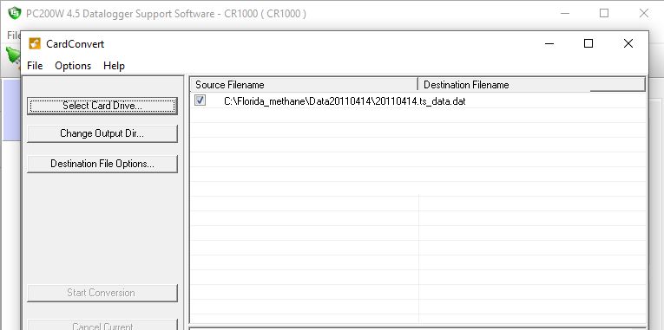Viewport: 664px width, 330px height.
Task: Minimize the CardConvert window
Action: (x=549, y=43)
